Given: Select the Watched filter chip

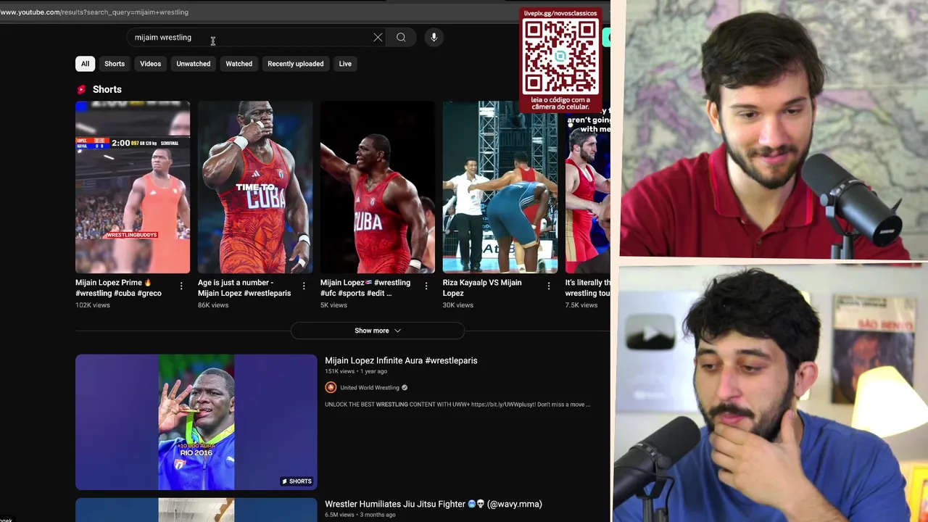Looking at the screenshot, I should point(239,64).
